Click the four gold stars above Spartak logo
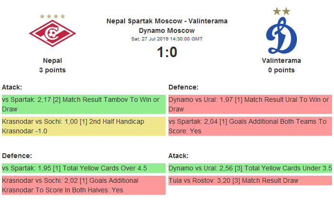The height and width of the screenshot is (219, 334). 52,16
